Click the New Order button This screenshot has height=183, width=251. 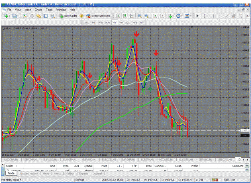tap(68, 16)
